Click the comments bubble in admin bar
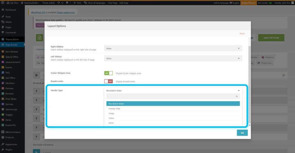Viewport: 295px width, 153px height. coord(68,3)
